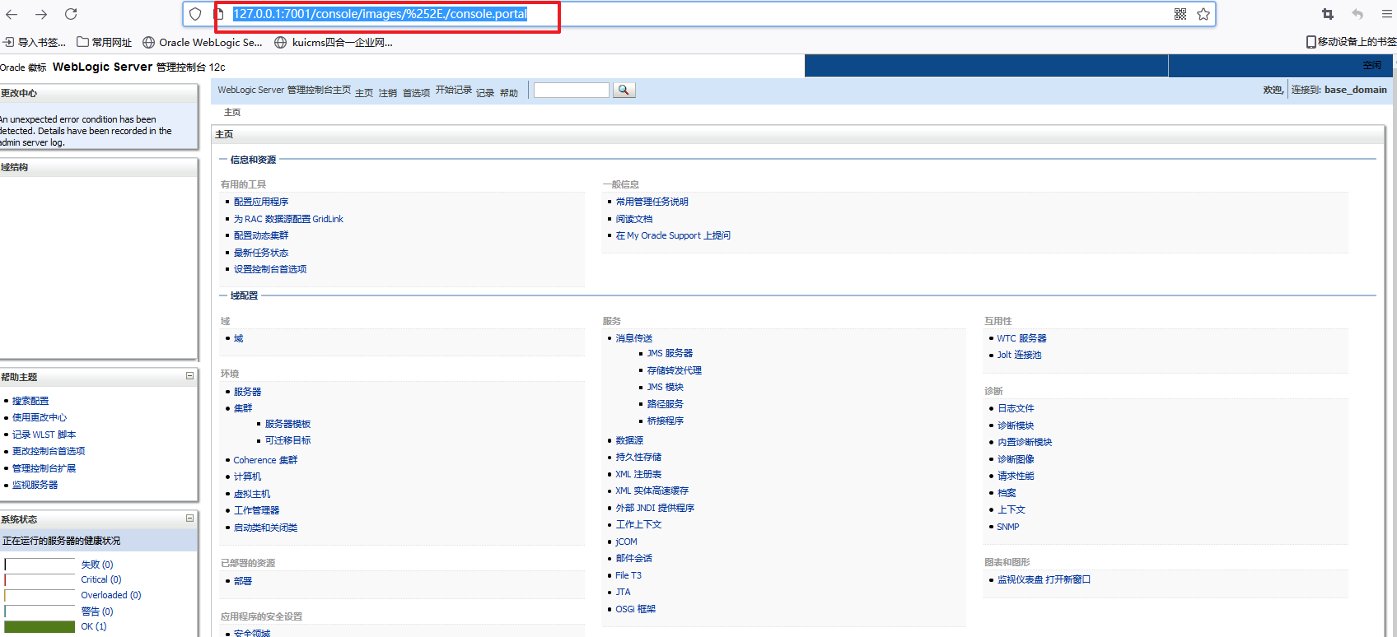This screenshot has width=1397, height=637.
Task: Open the 常用网址 bookmarks folder
Action: (105, 42)
